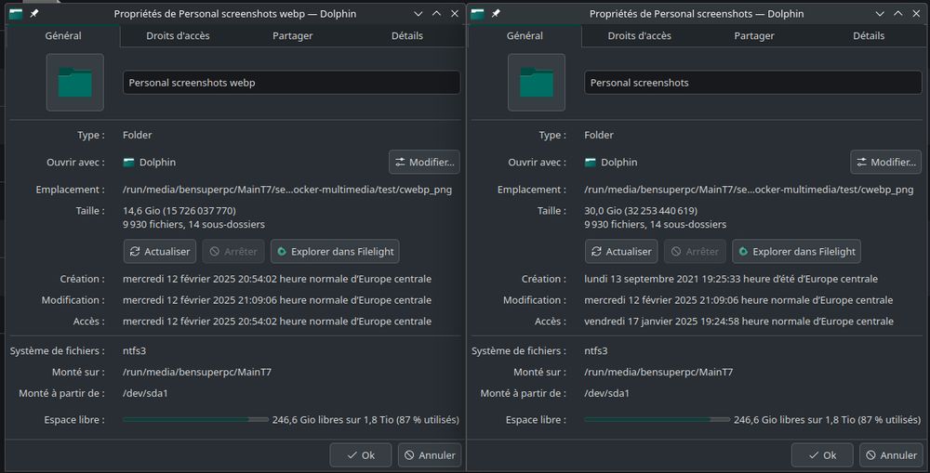
Task: Switch to the Partager tab in the webp window
Action: pyautogui.click(x=292, y=35)
